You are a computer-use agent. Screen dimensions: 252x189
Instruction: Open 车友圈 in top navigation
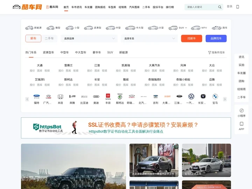coord(89,7)
